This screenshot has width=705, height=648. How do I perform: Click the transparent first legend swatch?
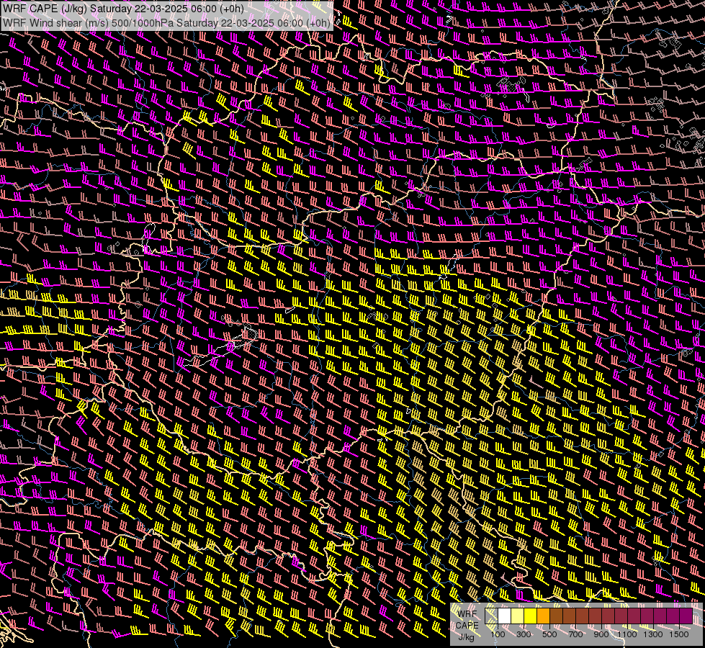coord(491,616)
